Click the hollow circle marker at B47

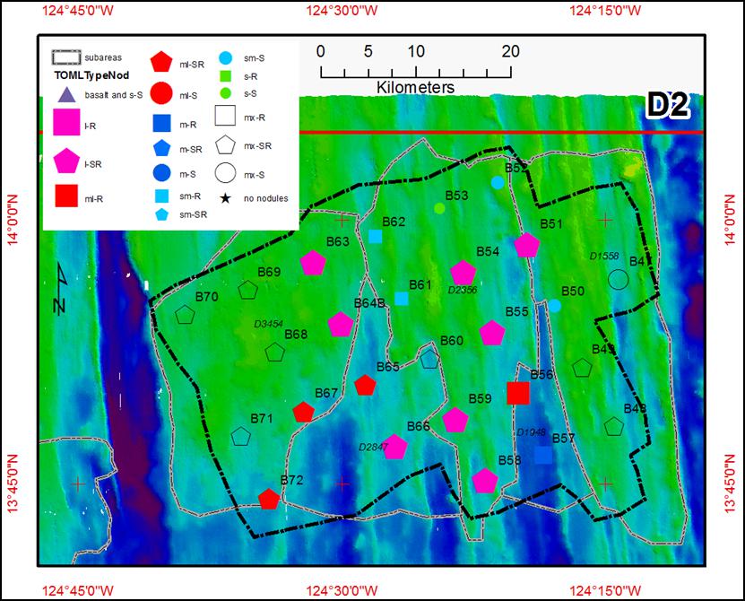click(x=618, y=279)
